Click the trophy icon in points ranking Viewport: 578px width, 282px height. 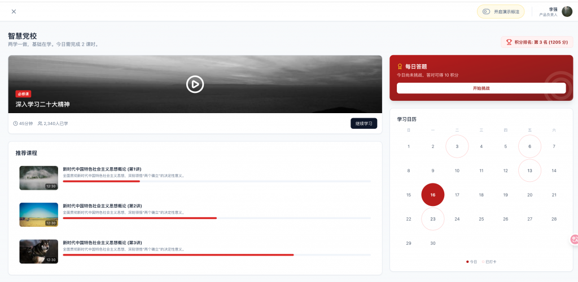coord(509,42)
